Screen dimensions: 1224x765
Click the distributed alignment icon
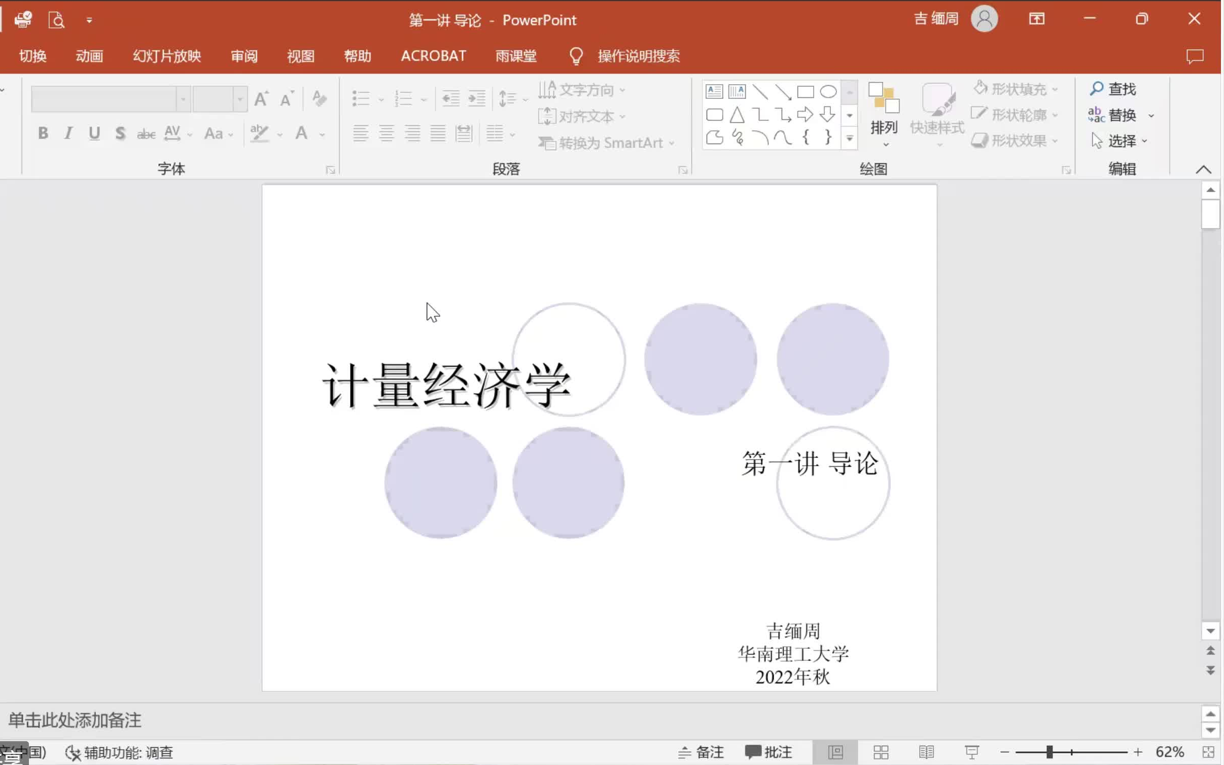464,133
